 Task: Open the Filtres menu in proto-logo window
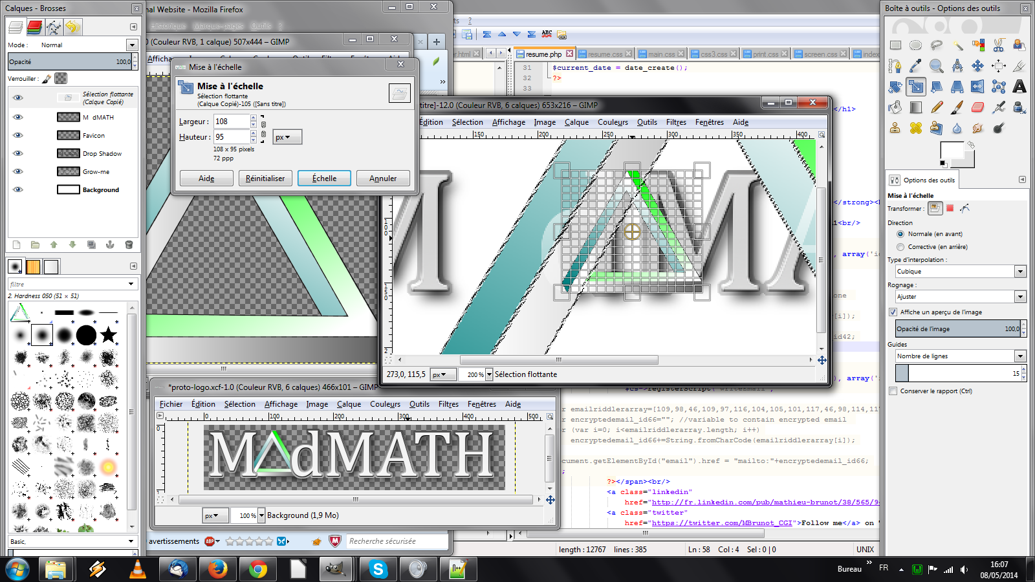pyautogui.click(x=448, y=404)
